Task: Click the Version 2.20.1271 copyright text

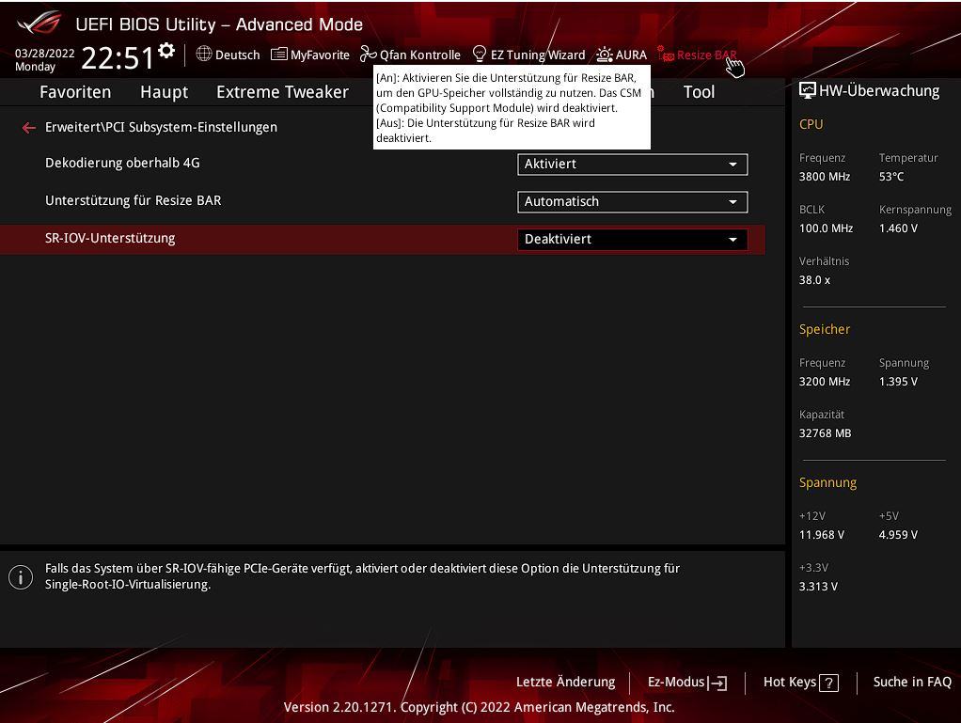Action: 479,707
